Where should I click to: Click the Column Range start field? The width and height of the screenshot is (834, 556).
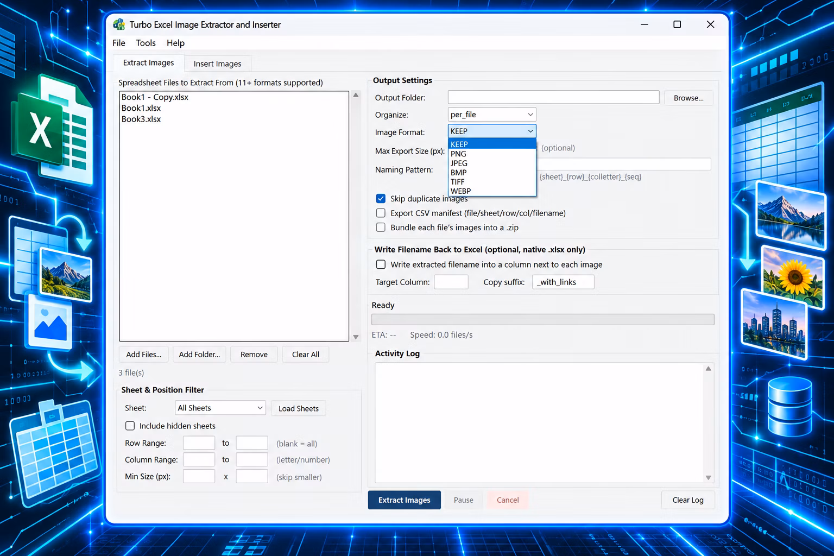pyautogui.click(x=199, y=459)
